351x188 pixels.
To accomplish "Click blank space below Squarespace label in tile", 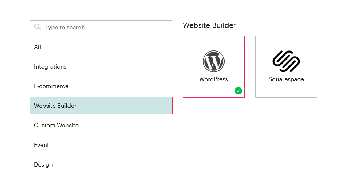I will point(286,90).
